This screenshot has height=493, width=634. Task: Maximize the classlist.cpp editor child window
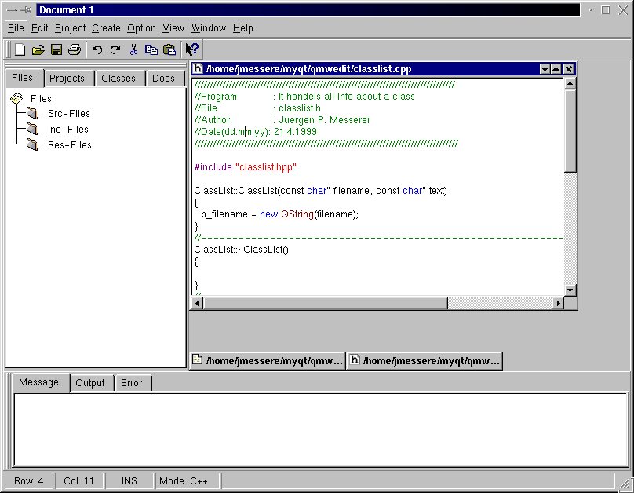557,69
